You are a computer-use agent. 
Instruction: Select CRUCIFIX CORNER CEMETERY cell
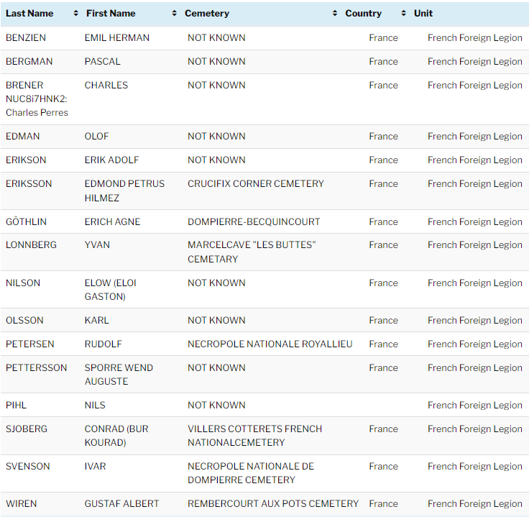(256, 183)
